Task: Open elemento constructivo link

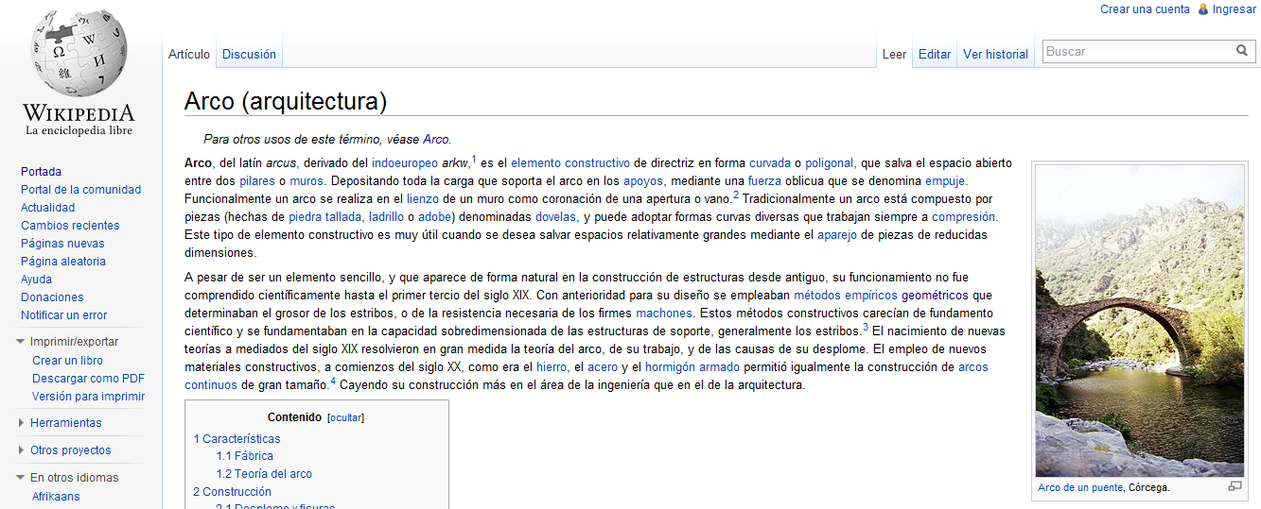Action: (x=570, y=163)
